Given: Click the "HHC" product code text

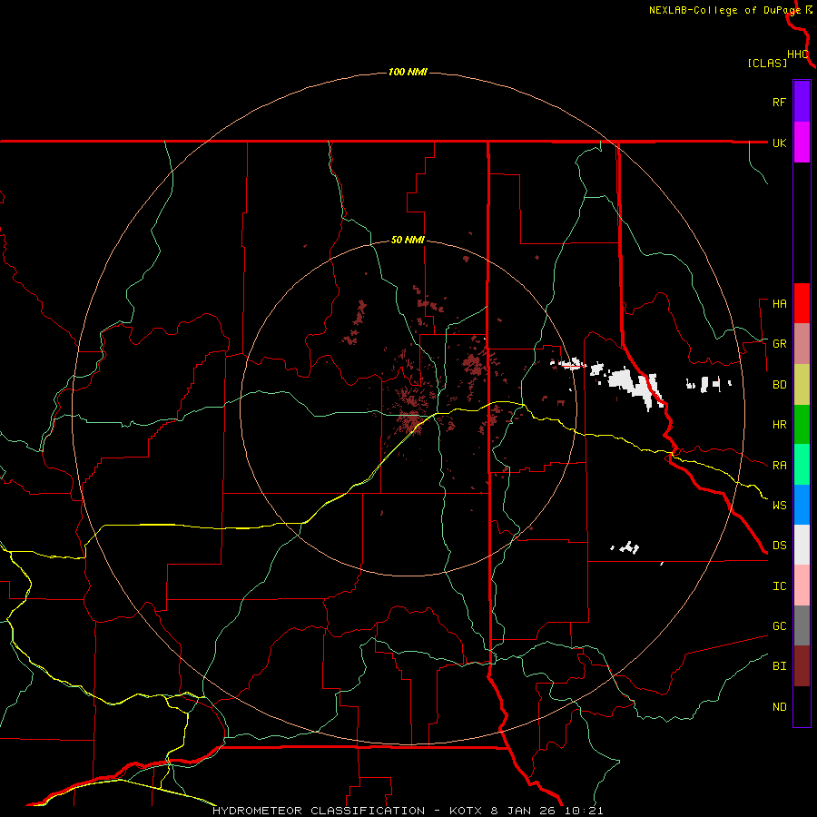Looking at the screenshot, I should click(x=798, y=54).
